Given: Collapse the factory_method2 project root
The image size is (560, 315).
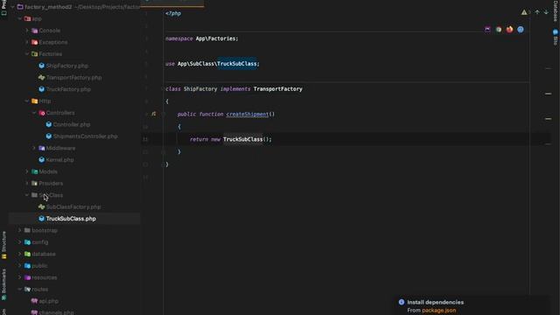Looking at the screenshot, I should click(x=12, y=7).
